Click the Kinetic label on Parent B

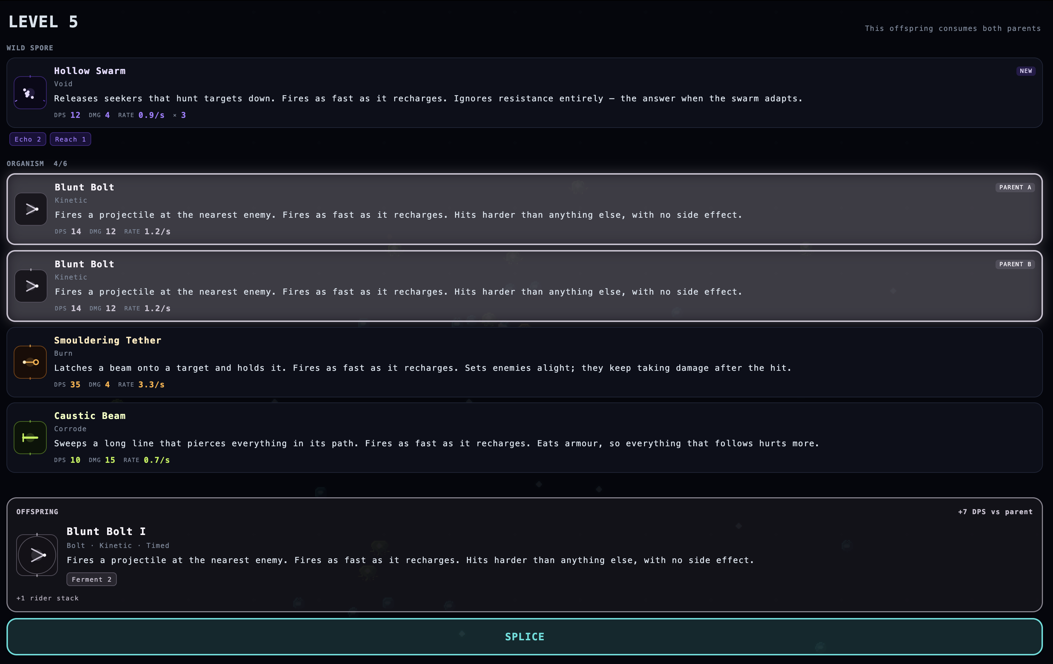(71, 277)
